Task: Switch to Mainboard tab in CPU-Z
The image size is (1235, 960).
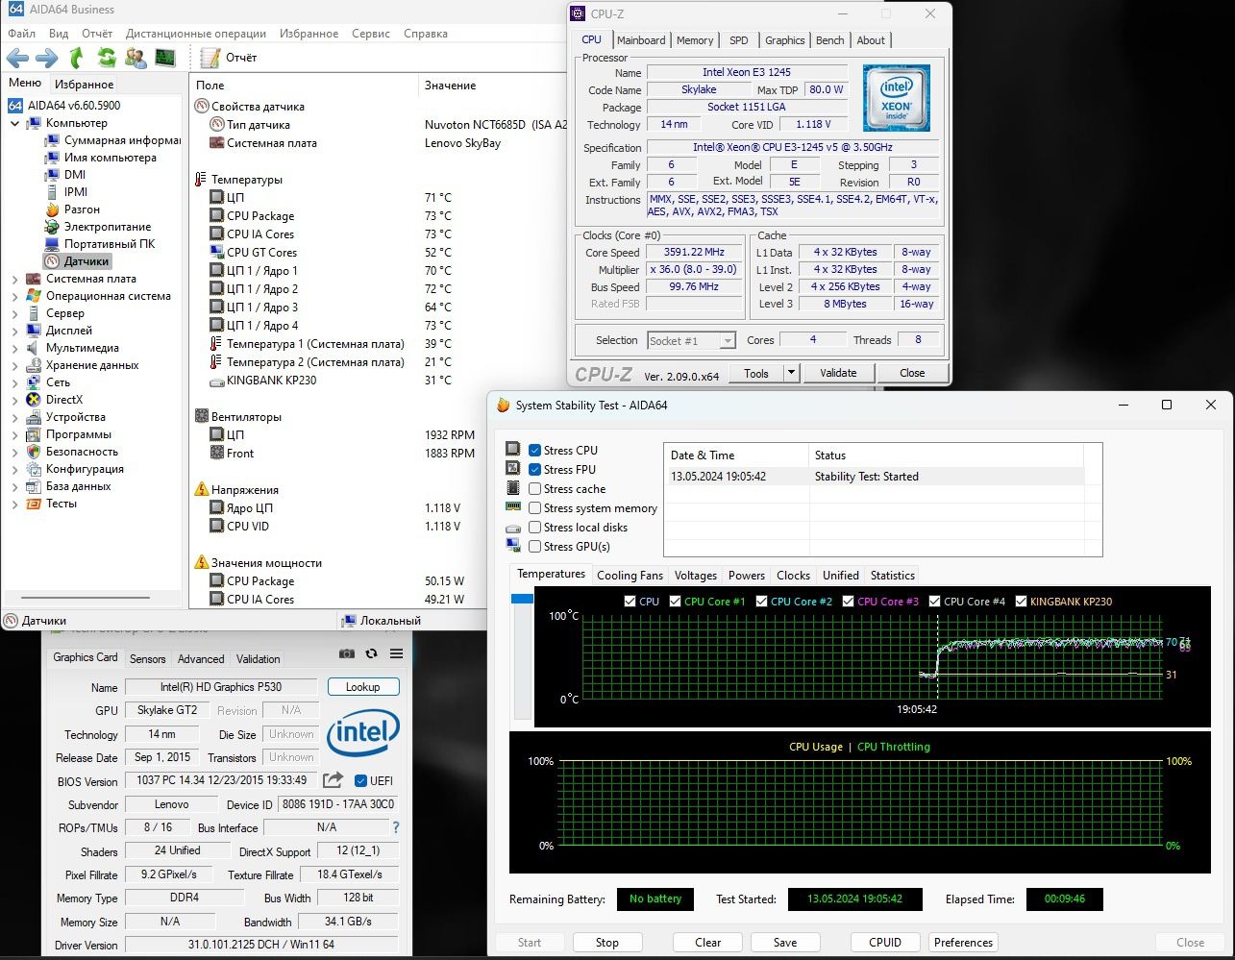Action: point(641,40)
